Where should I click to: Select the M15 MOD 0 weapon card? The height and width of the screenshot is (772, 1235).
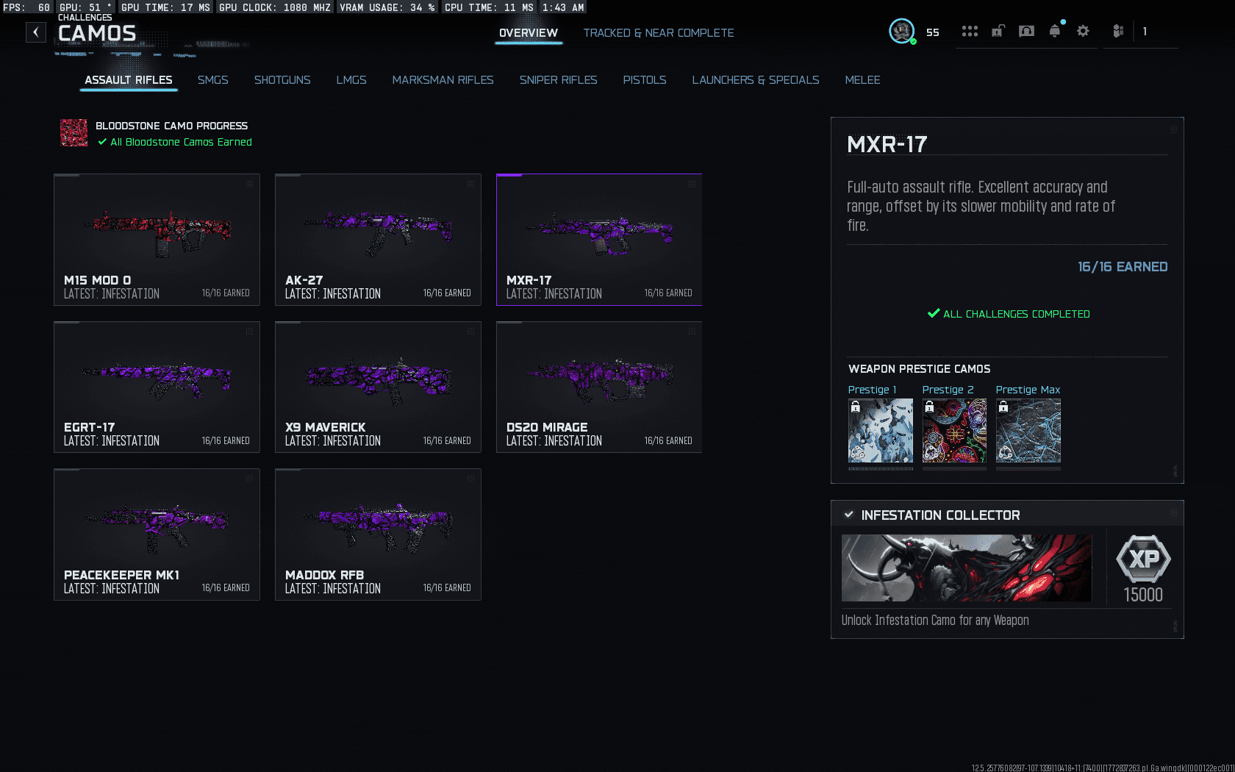(x=157, y=239)
